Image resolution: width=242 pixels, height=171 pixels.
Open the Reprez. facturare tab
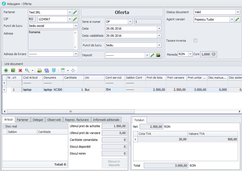pyautogui.click(x=77, y=120)
